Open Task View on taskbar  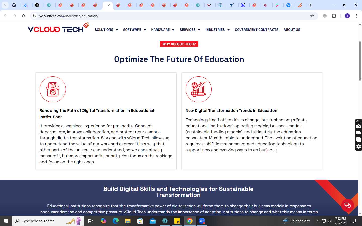90,221
